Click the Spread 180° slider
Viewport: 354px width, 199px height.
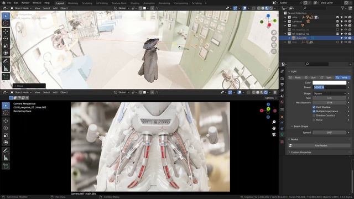330,133
